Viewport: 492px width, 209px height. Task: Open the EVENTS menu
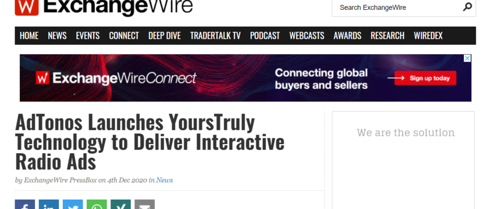coord(87,36)
